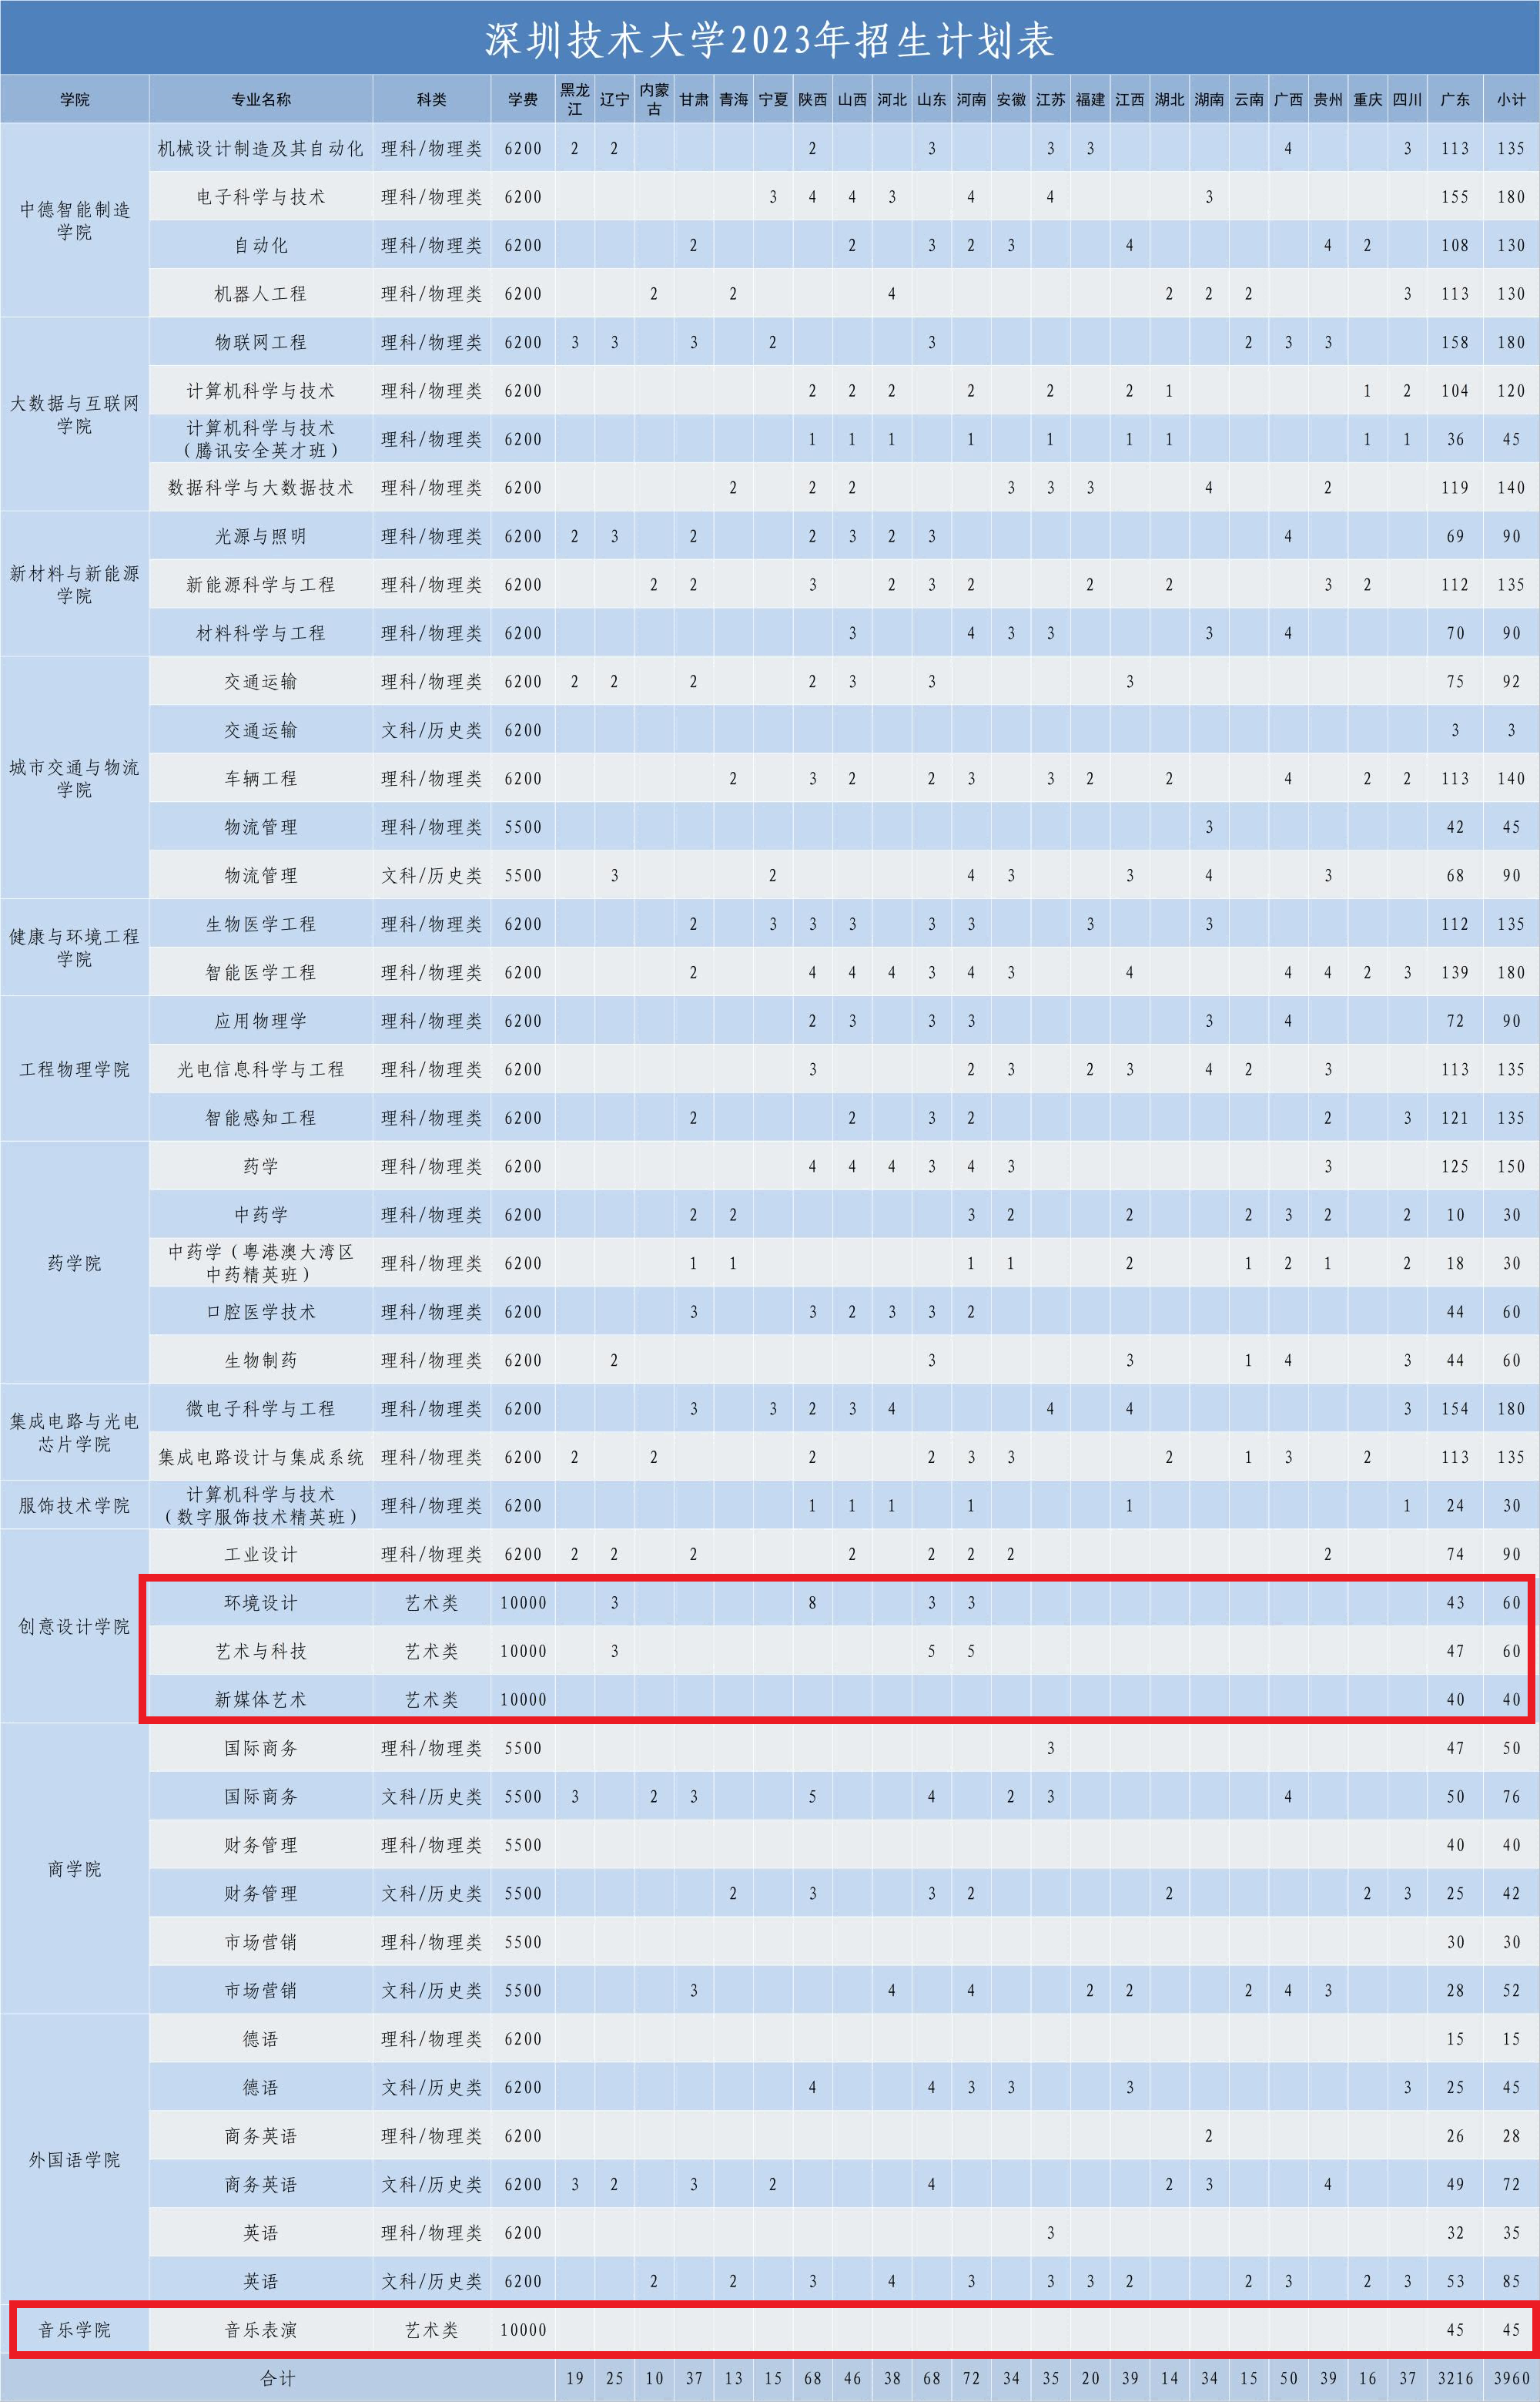Select the 药学院 college cell
1540x2402 pixels.
point(75,1263)
